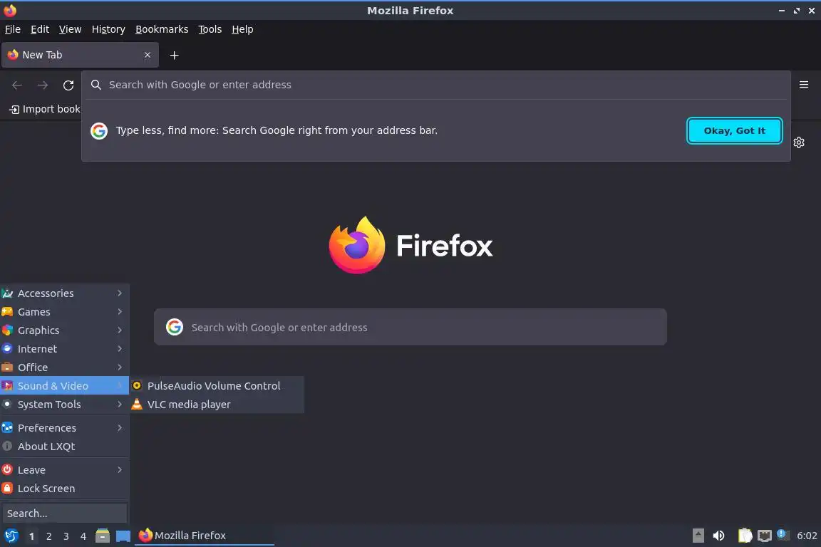The height and width of the screenshot is (547, 821).
Task: Open the notification info tray icon
Action: tap(781, 534)
